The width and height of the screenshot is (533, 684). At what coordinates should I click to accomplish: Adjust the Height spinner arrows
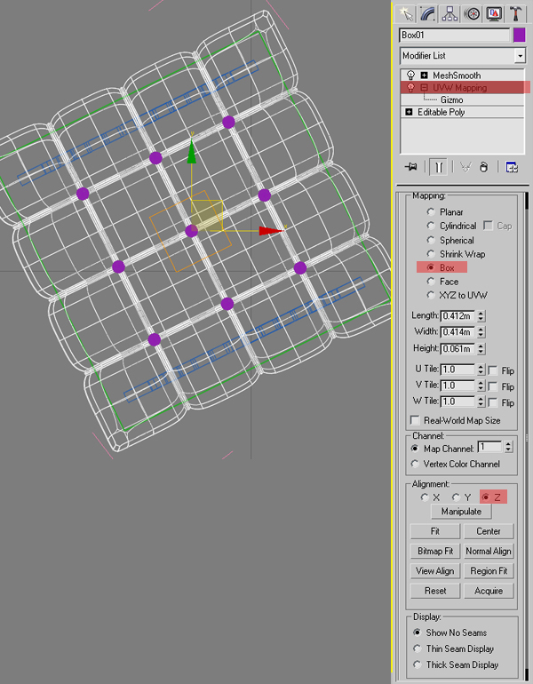[481, 348]
